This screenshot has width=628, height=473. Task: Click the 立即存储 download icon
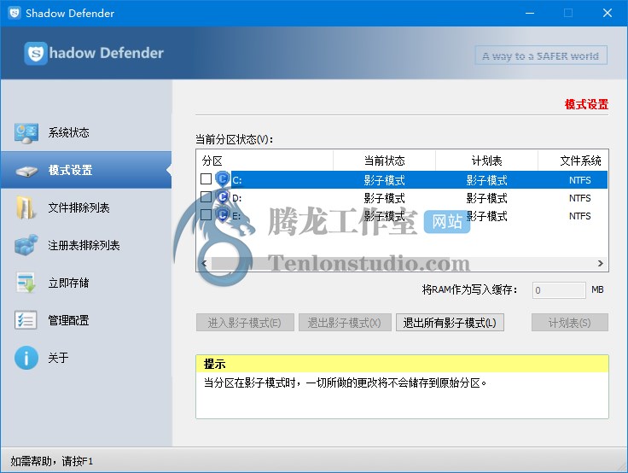(26, 283)
